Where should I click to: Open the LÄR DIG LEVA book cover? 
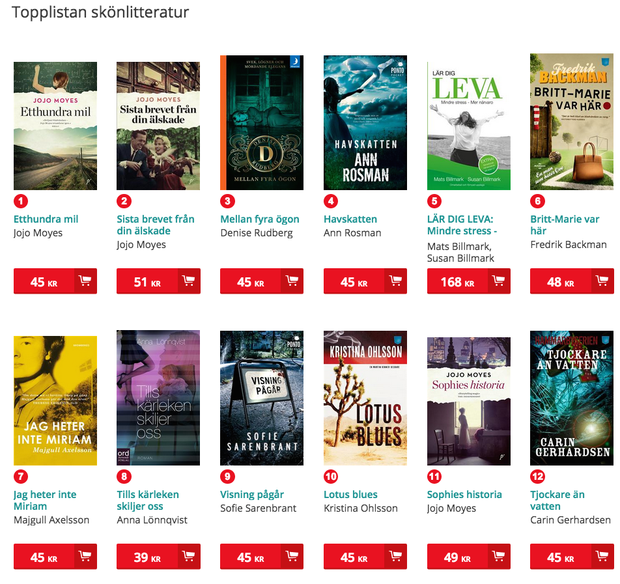click(468, 126)
